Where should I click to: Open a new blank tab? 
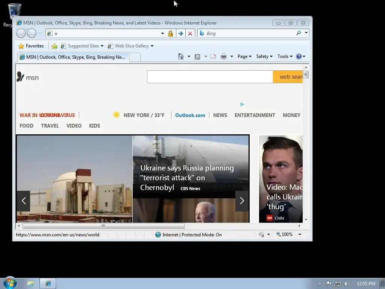[135, 57]
